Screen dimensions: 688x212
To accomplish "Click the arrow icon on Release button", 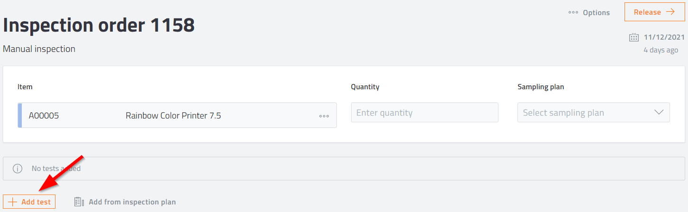I will pyautogui.click(x=670, y=12).
